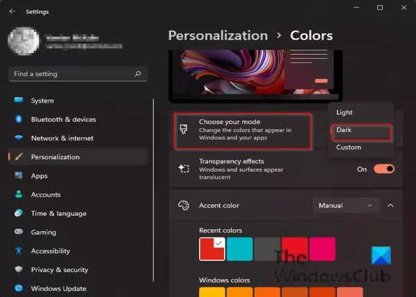Click the Colors heading in breadcrumb
This screenshot has width=416, height=297.
coord(311,35)
